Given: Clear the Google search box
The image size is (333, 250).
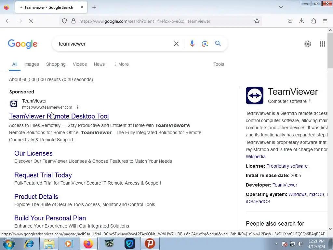Looking at the screenshot, I should (176, 44).
